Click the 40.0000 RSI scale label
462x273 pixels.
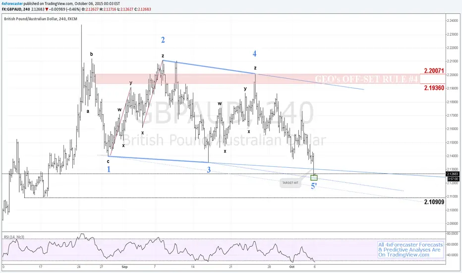[453, 255]
